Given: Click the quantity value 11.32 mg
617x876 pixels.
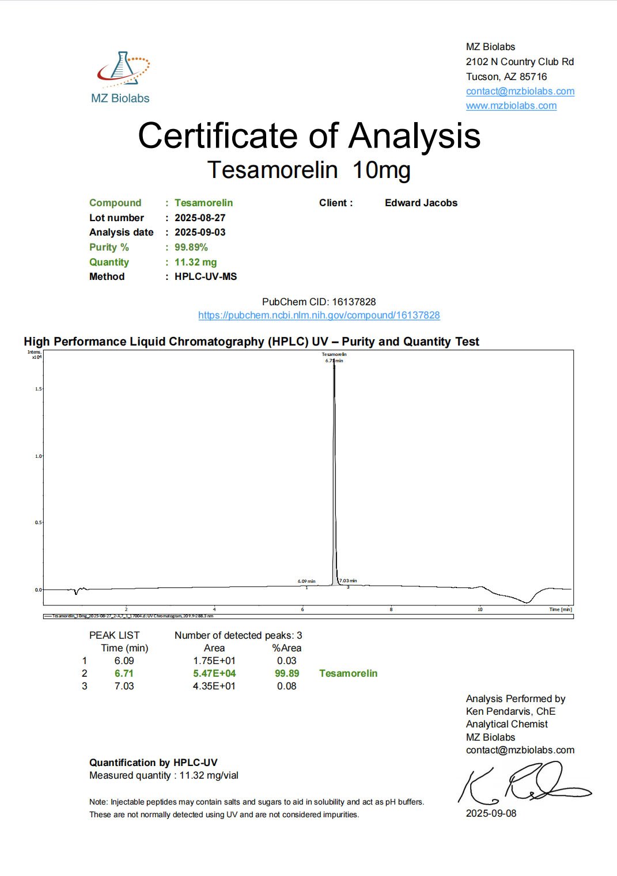Looking at the screenshot, I should point(195,262).
